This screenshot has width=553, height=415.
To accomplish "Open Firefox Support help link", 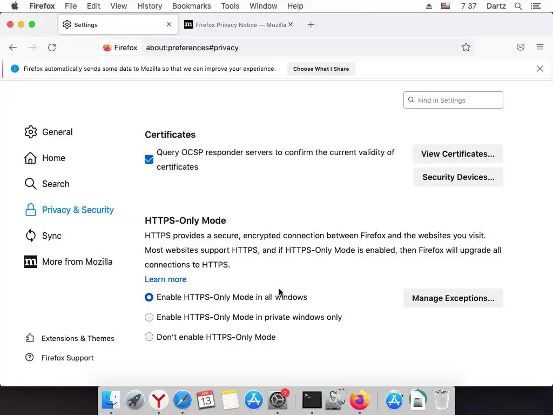I will (x=59, y=358).
